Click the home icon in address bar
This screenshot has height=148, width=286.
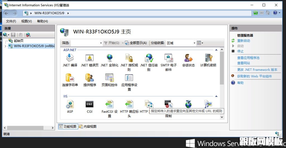268,13
